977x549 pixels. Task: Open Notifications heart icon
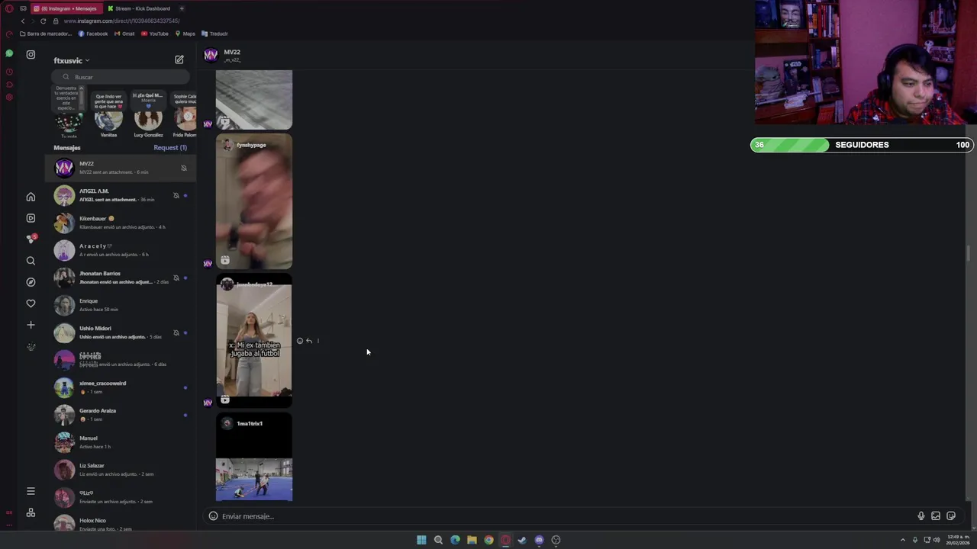[x=31, y=303]
